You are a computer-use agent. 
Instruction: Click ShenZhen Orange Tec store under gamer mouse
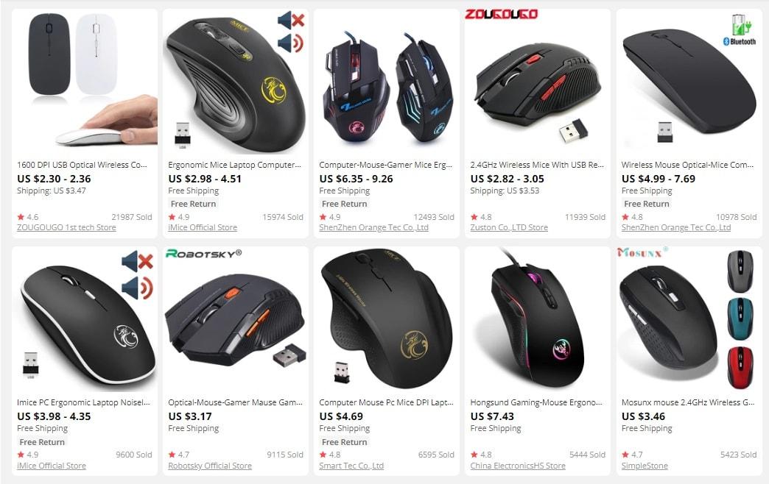373,227
